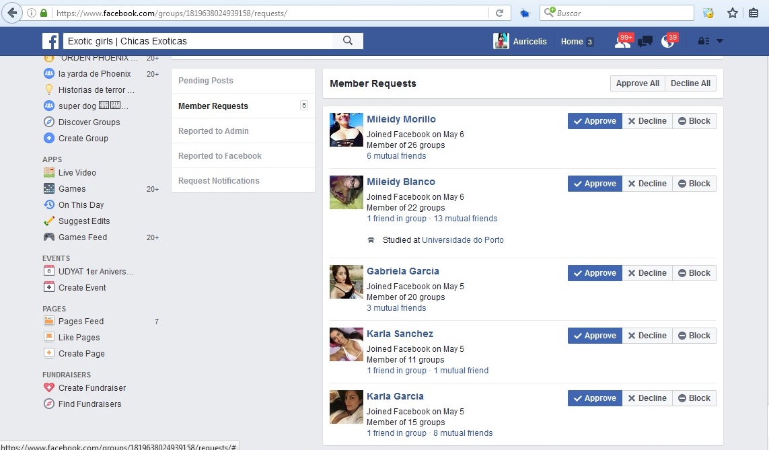Image resolution: width=769 pixels, height=450 pixels.
Task: View Gabriela Garcia's 3 mutual friends
Action: [x=396, y=308]
